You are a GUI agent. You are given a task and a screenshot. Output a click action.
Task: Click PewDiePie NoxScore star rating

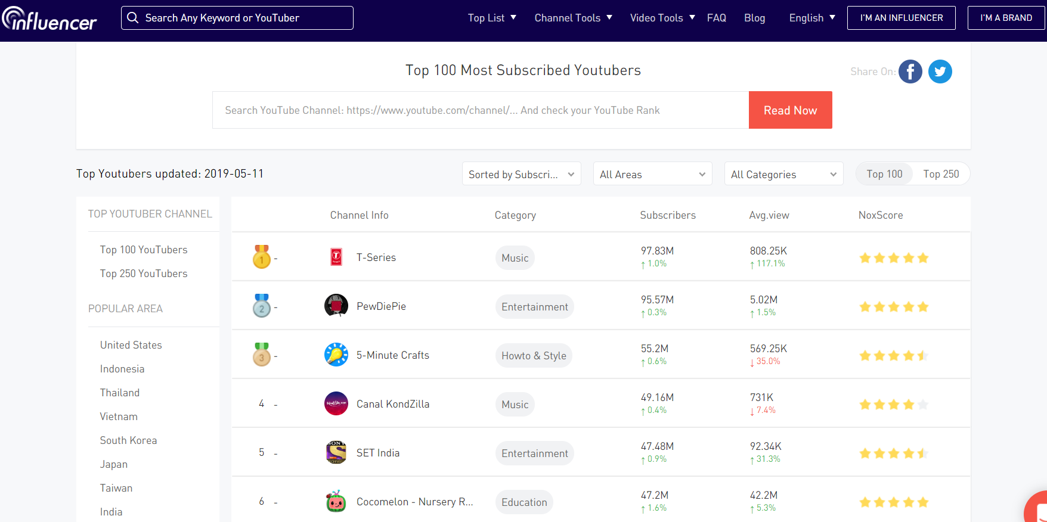894,307
